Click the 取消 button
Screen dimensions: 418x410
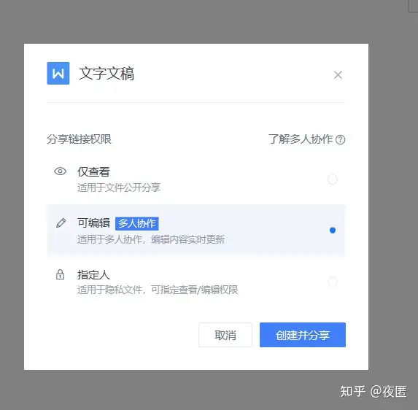[225, 335]
